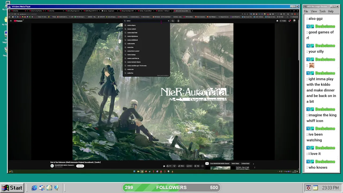Like the End of the Unknown video
Screen dimensions: 343x193
[169, 166]
